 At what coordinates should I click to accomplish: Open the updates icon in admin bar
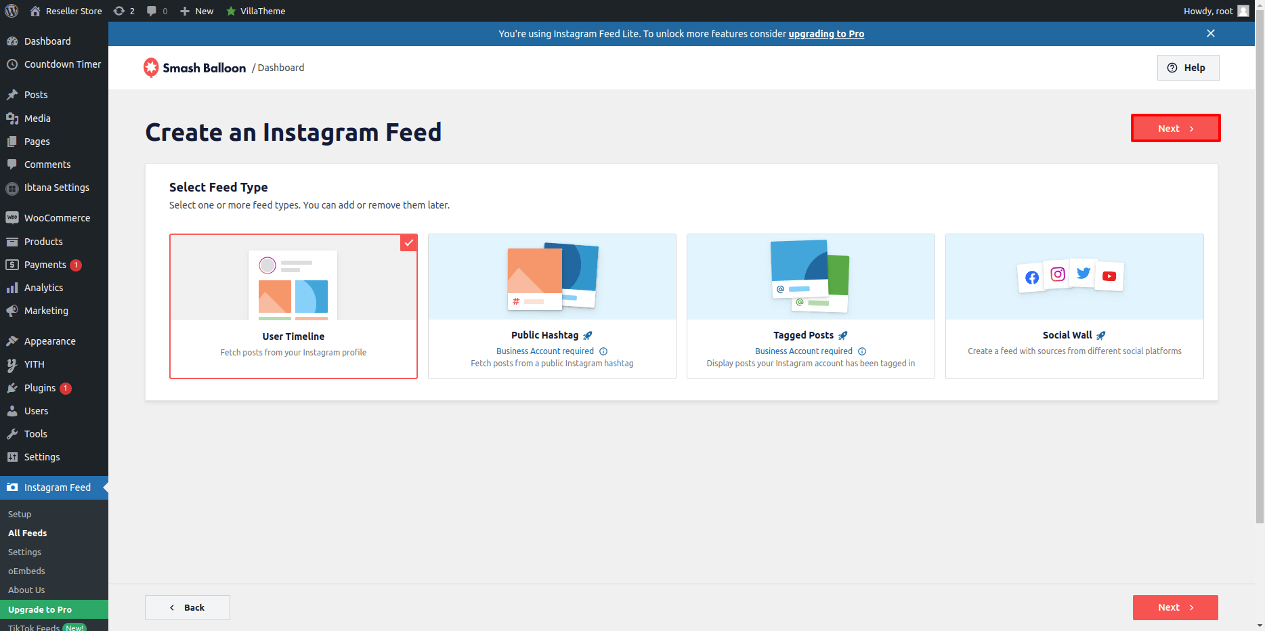click(x=124, y=11)
